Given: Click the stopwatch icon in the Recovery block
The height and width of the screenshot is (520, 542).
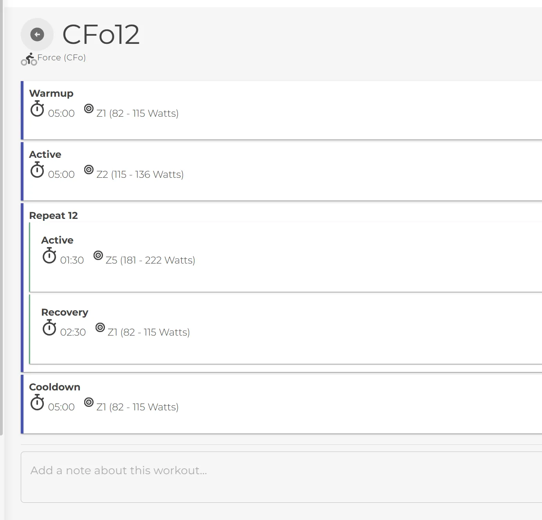Looking at the screenshot, I should tap(49, 329).
